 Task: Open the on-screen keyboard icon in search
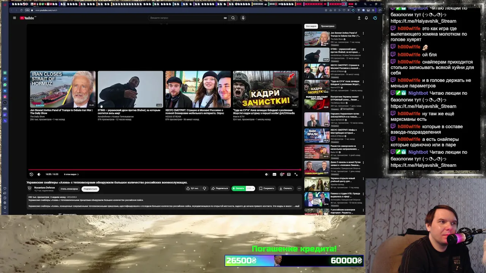point(225,18)
